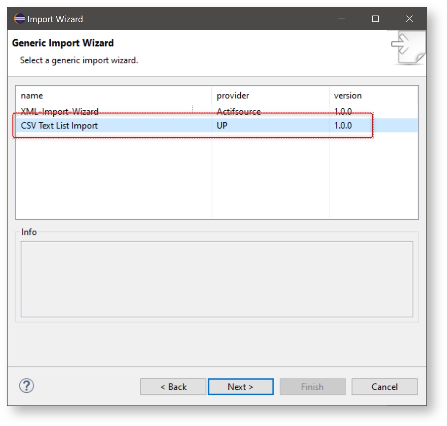447x426 pixels.
Task: Click version 1.0.0 in the XML row
Action: [343, 112]
